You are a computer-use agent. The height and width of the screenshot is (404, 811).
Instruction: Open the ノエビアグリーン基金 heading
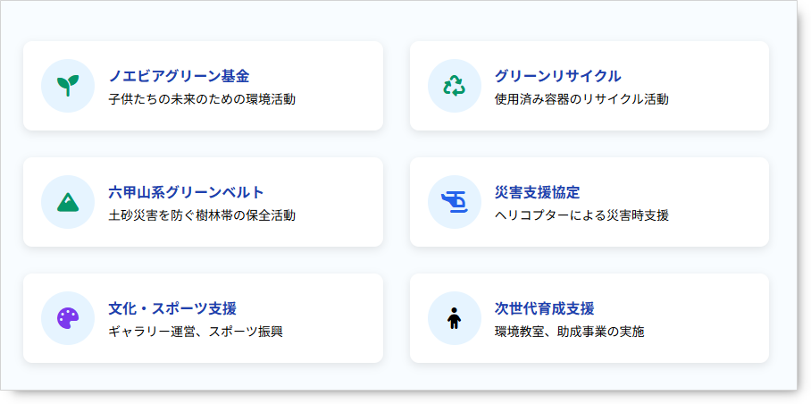click(179, 77)
